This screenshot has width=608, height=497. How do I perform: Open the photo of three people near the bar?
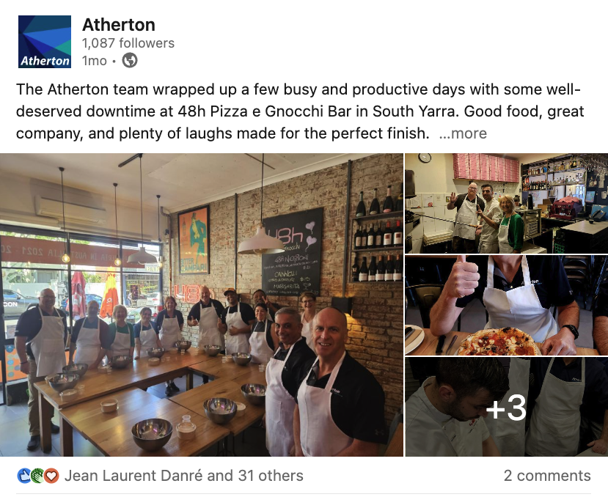[506, 203]
